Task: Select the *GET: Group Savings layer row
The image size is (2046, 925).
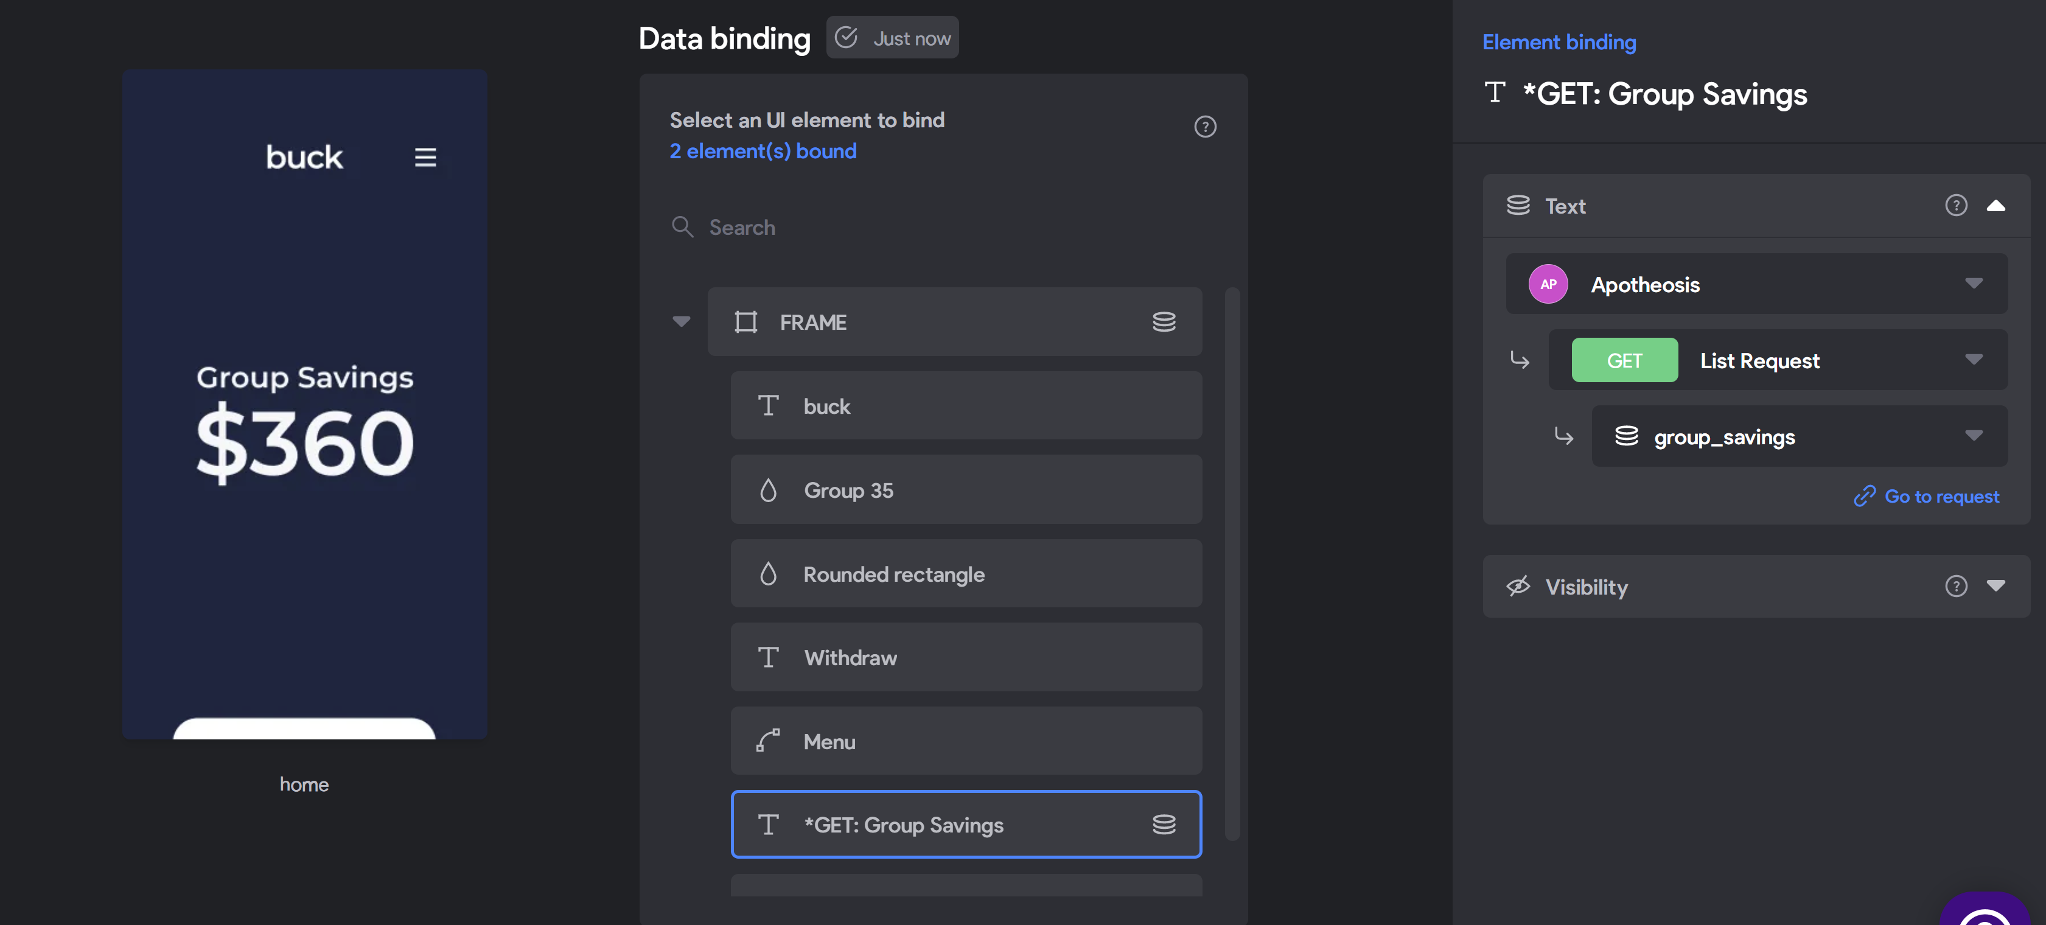Action: coord(966,824)
